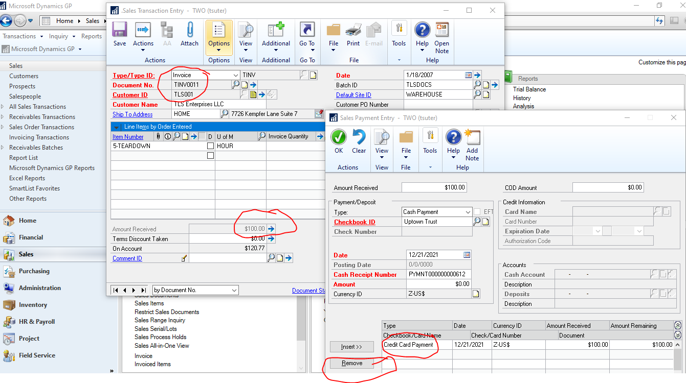Collapse the Line Items by Order Entered arrow
The image size is (686, 383).
pos(116,127)
